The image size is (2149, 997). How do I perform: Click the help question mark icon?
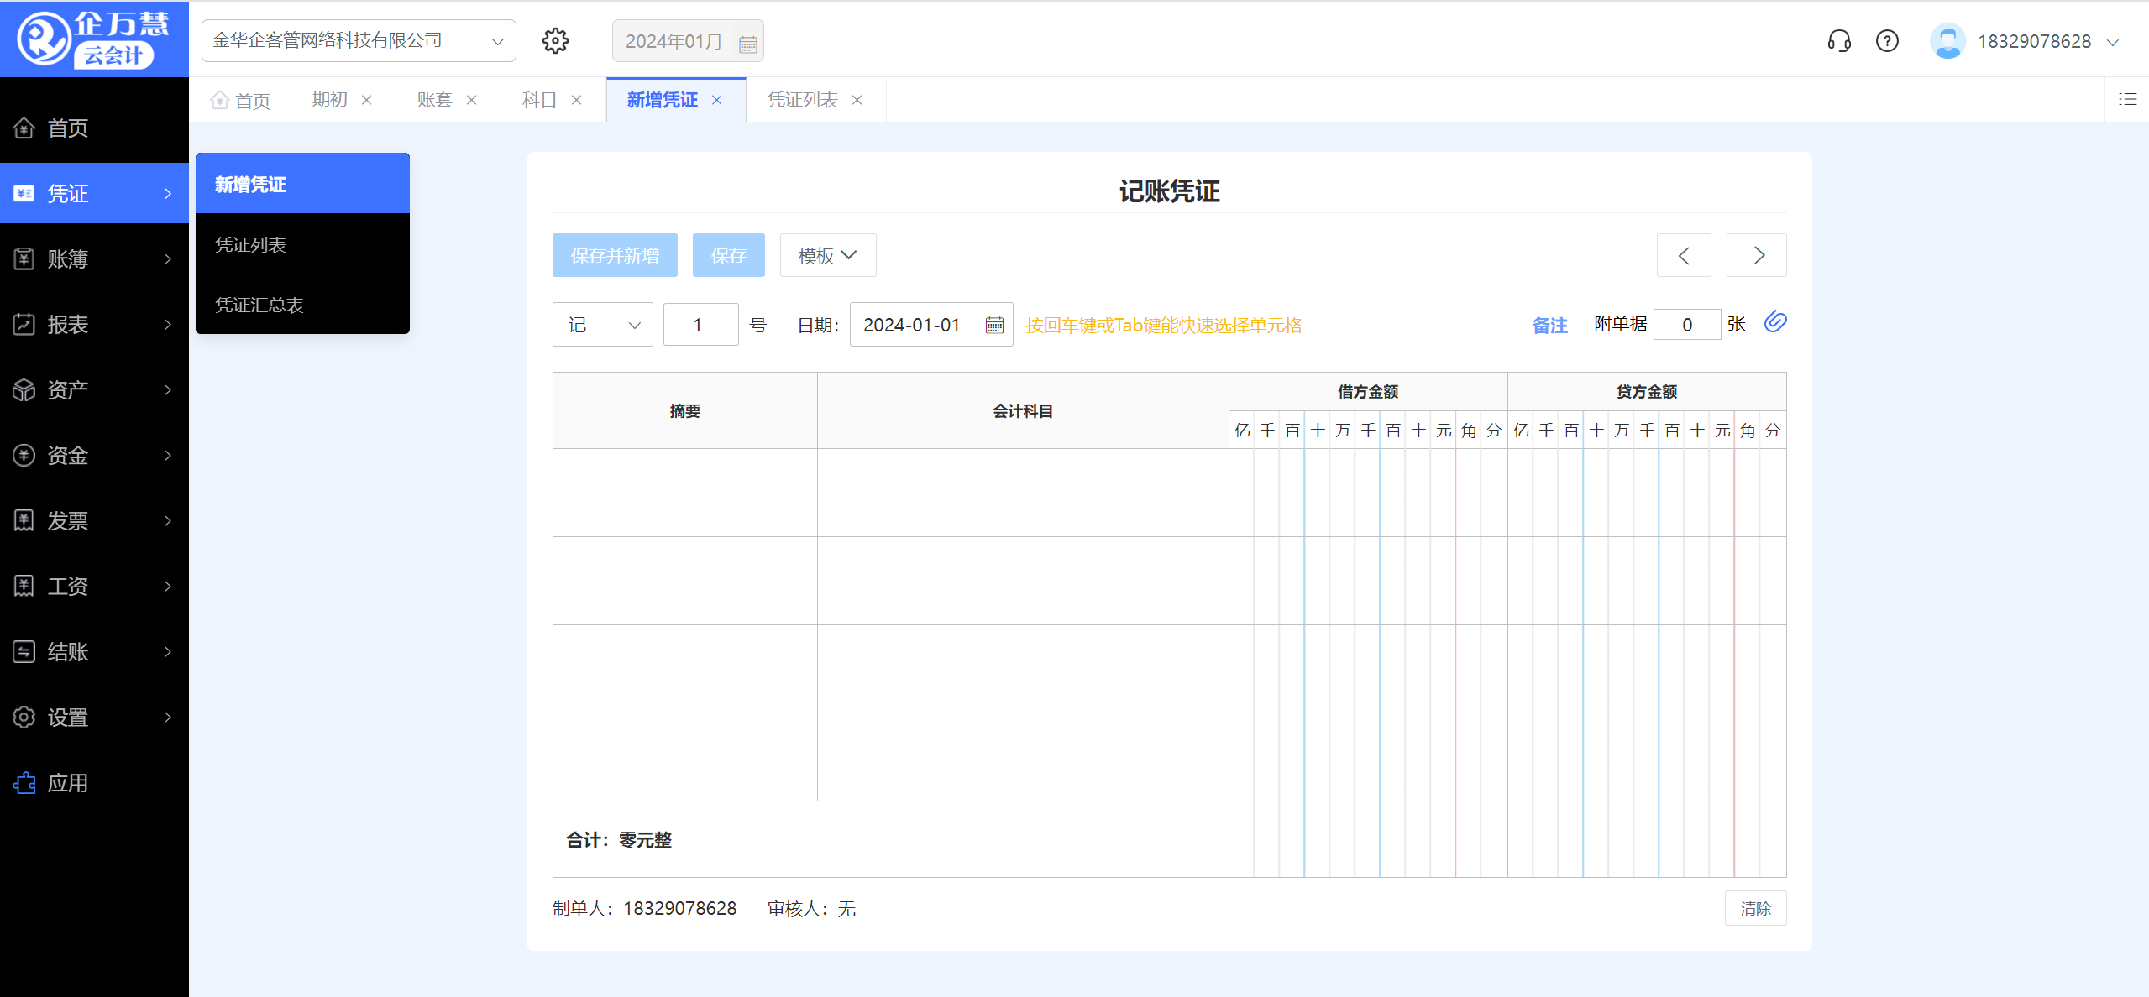(1887, 40)
